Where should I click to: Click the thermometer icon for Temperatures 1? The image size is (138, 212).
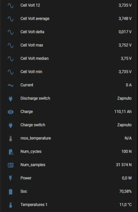pos(11,205)
